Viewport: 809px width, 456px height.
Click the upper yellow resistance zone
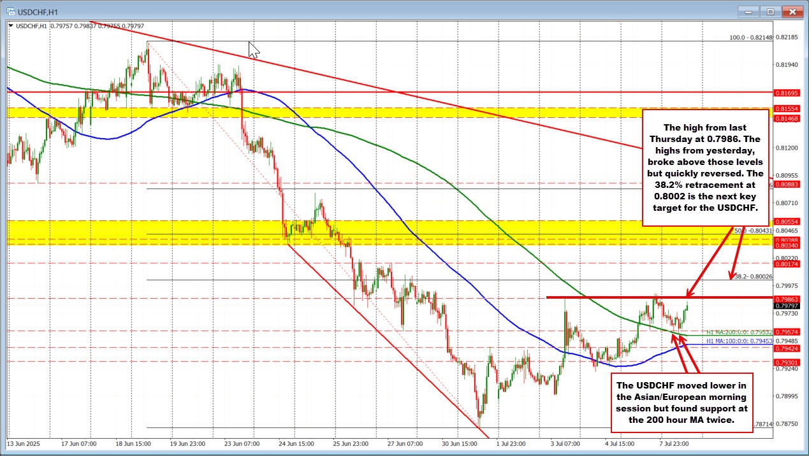click(383, 113)
